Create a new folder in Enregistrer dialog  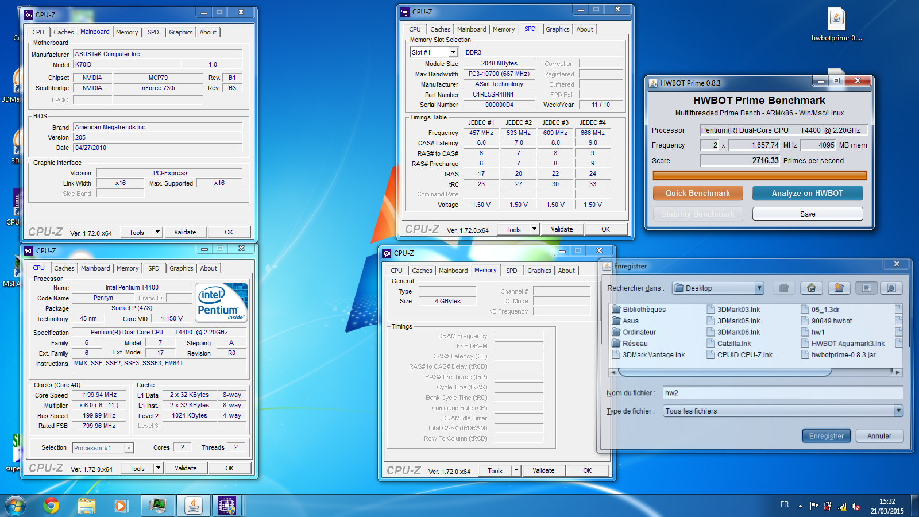pos(839,288)
